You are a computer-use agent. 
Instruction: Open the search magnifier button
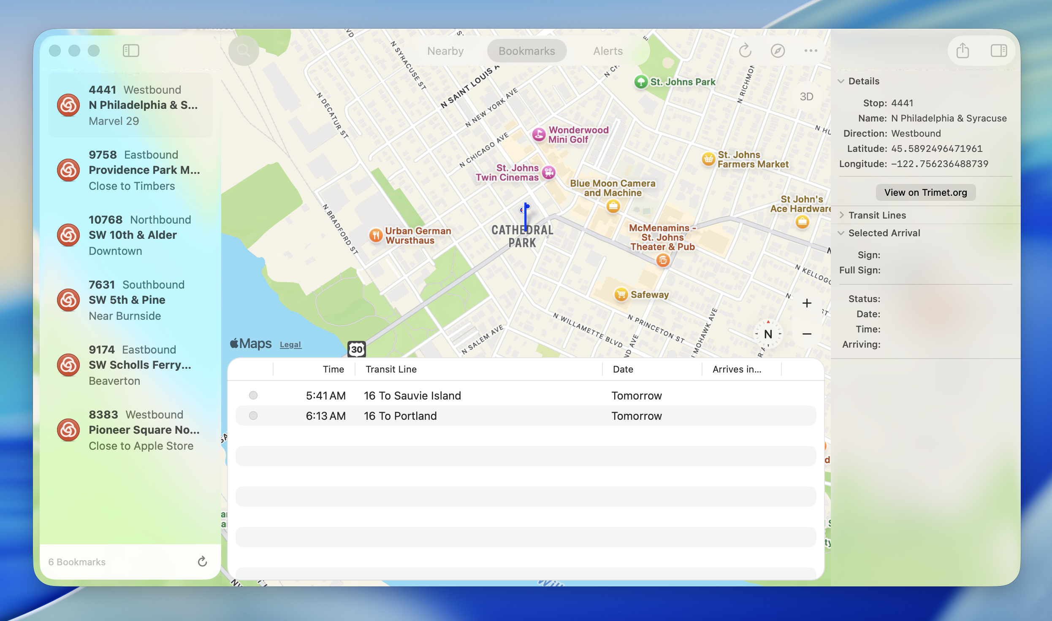244,51
